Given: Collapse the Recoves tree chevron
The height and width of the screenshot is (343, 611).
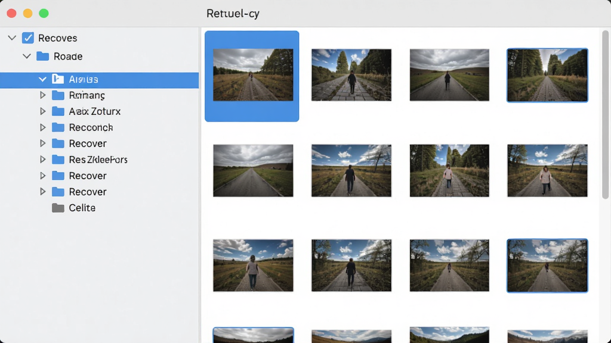Looking at the screenshot, I should click(x=12, y=38).
